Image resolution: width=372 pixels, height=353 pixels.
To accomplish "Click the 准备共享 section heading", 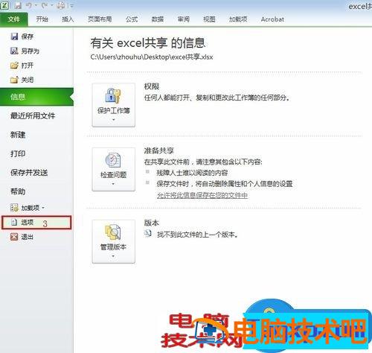I will tap(159, 150).
